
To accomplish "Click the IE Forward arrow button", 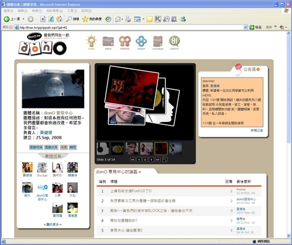I will 30,19.
